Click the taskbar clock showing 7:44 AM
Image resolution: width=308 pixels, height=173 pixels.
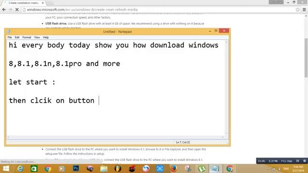298,169
